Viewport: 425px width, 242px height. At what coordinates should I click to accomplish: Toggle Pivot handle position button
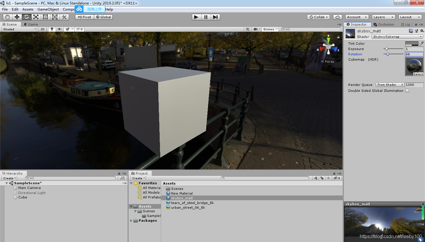(84, 17)
